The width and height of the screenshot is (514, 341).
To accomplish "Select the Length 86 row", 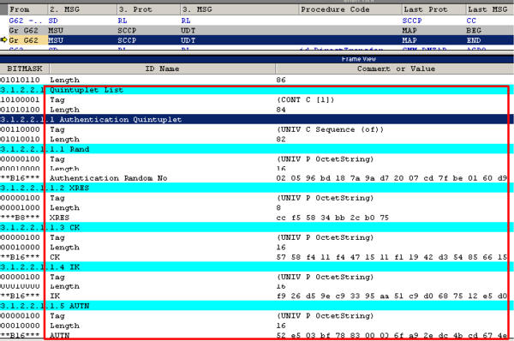I will [257, 80].
